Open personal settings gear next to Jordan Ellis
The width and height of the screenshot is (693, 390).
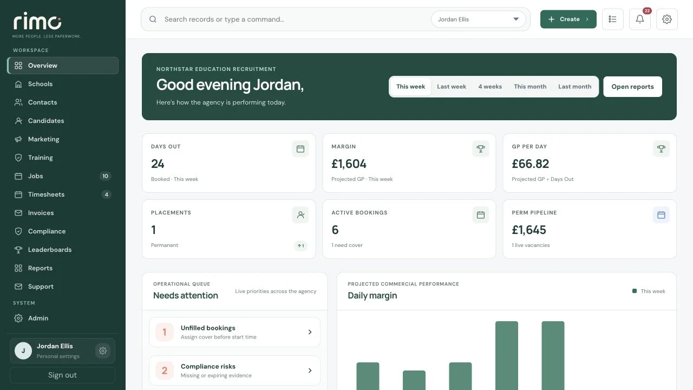tap(103, 351)
